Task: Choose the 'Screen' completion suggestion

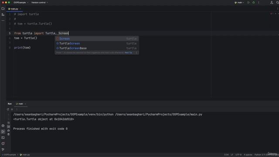Action: click(97, 39)
